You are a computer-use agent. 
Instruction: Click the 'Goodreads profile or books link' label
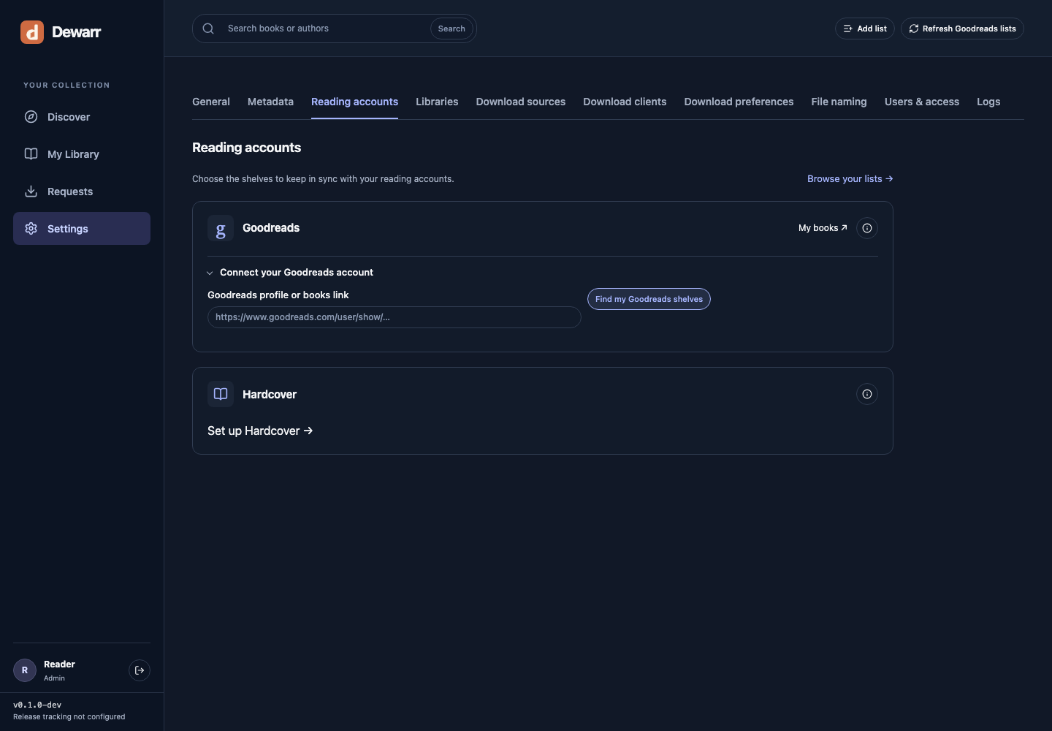(278, 295)
